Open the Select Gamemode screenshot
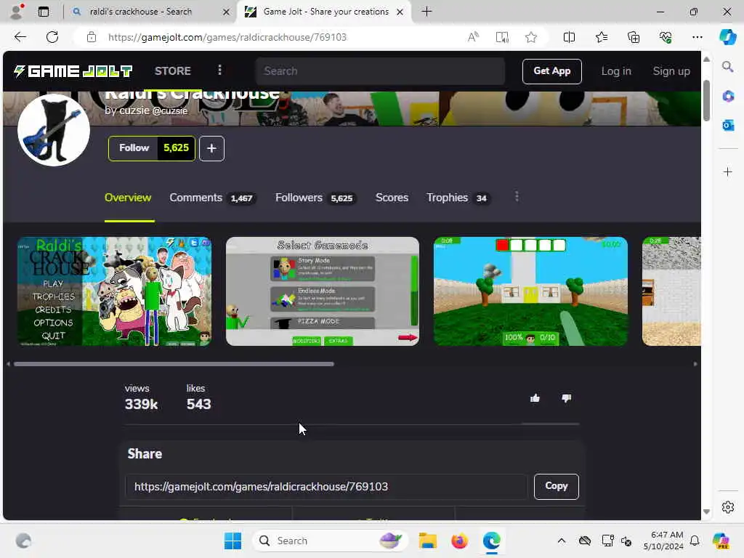Screen dimensions: 744x558 [323, 291]
